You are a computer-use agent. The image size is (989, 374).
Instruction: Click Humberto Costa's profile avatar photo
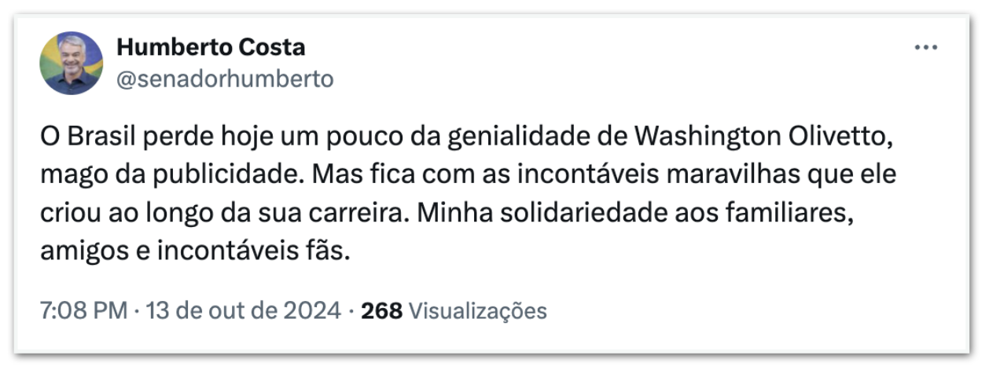72,63
